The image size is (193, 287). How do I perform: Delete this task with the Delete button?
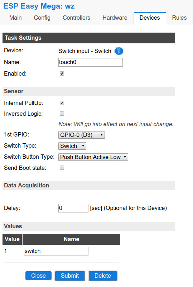click(103, 276)
